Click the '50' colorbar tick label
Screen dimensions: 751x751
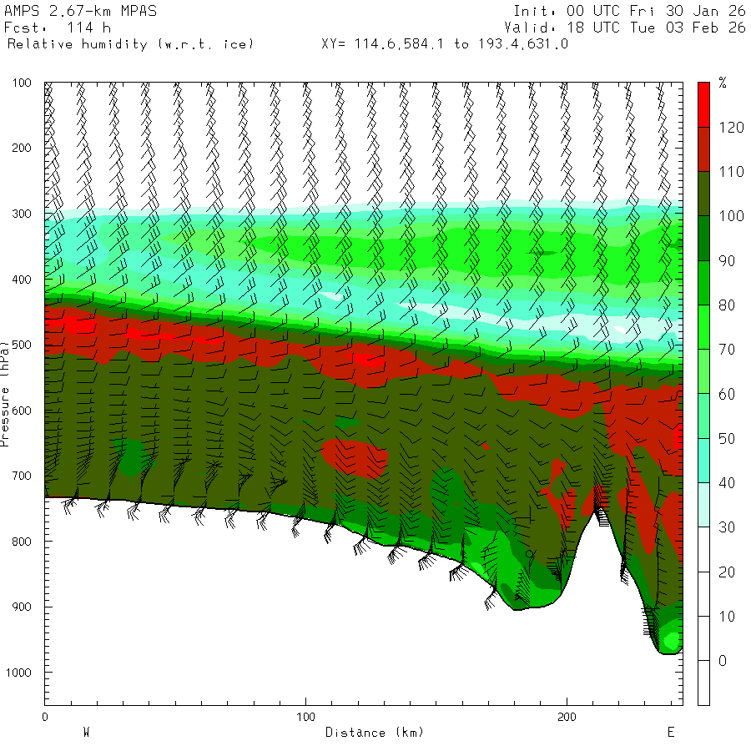point(727,439)
